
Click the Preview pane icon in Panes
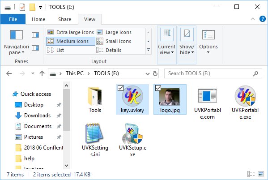pos(35,35)
